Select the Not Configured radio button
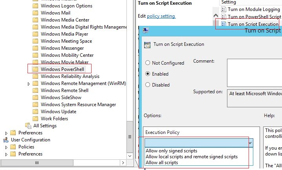Screen dimensions: 282x170 [x=148, y=63]
